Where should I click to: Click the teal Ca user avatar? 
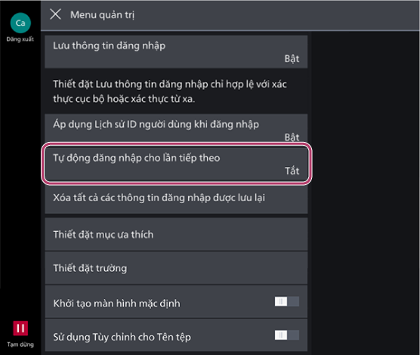[20, 23]
